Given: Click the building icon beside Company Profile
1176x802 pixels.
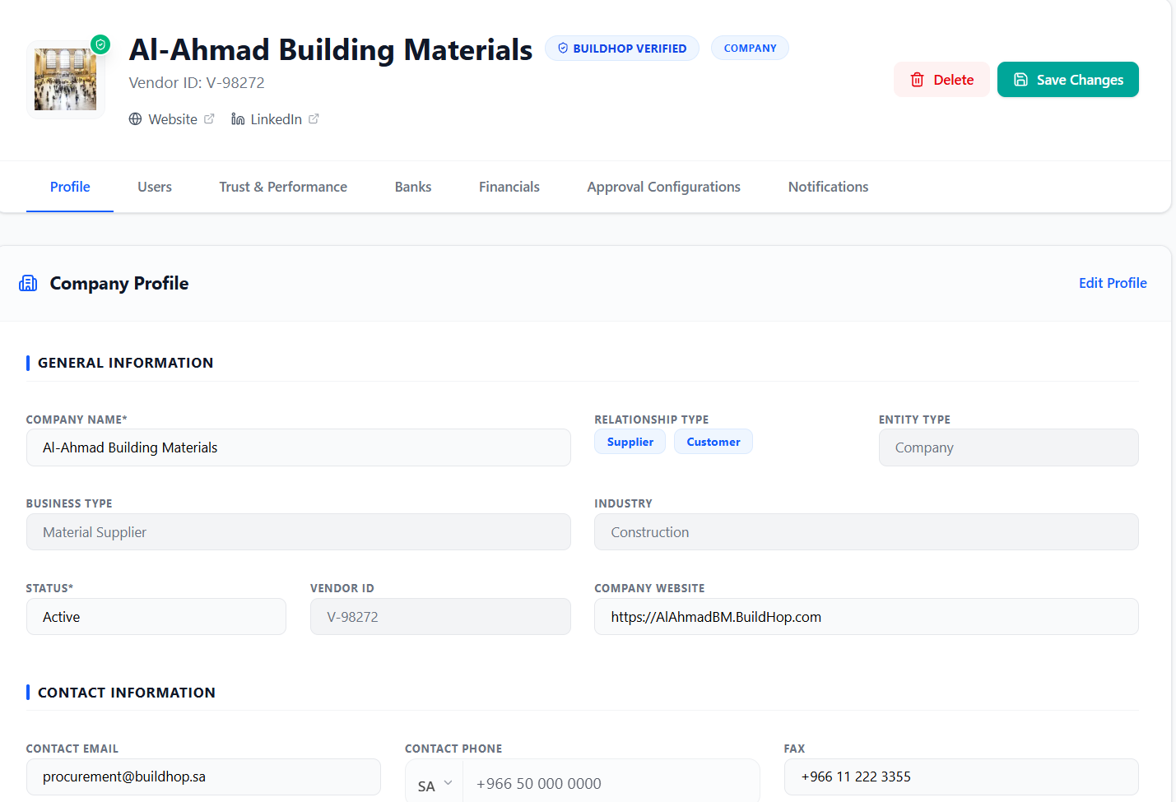Looking at the screenshot, I should click(x=28, y=284).
